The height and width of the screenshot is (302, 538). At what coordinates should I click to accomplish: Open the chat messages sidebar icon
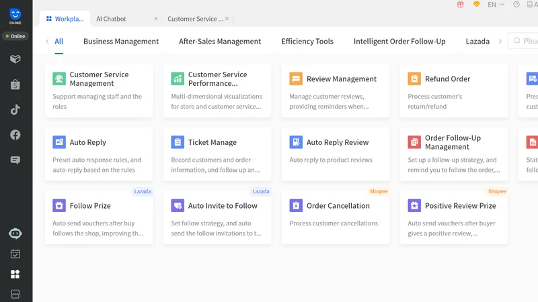[15, 160]
